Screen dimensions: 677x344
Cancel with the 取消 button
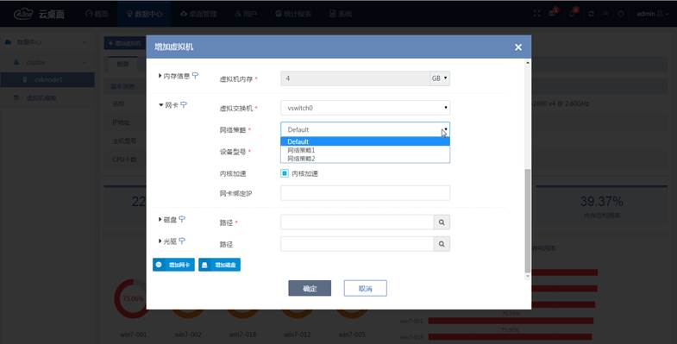[x=366, y=288]
